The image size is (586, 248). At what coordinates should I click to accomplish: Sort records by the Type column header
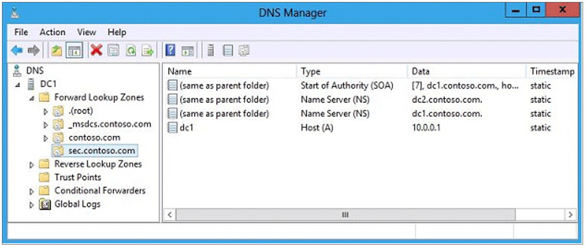(x=311, y=72)
